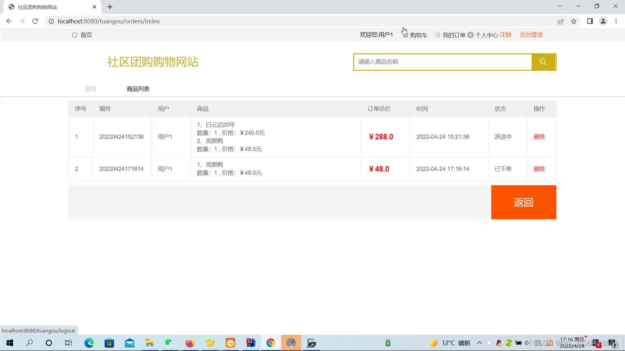This screenshot has height=351, width=625.
Task: Open Windows taskbar search
Action: pyautogui.click(x=29, y=343)
